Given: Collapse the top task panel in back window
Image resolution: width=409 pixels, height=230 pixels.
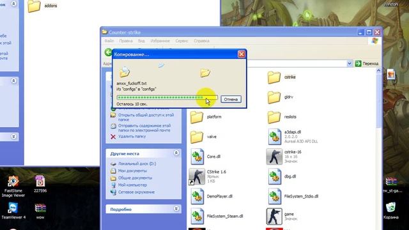Looking at the screenshot, I should [13, 4].
